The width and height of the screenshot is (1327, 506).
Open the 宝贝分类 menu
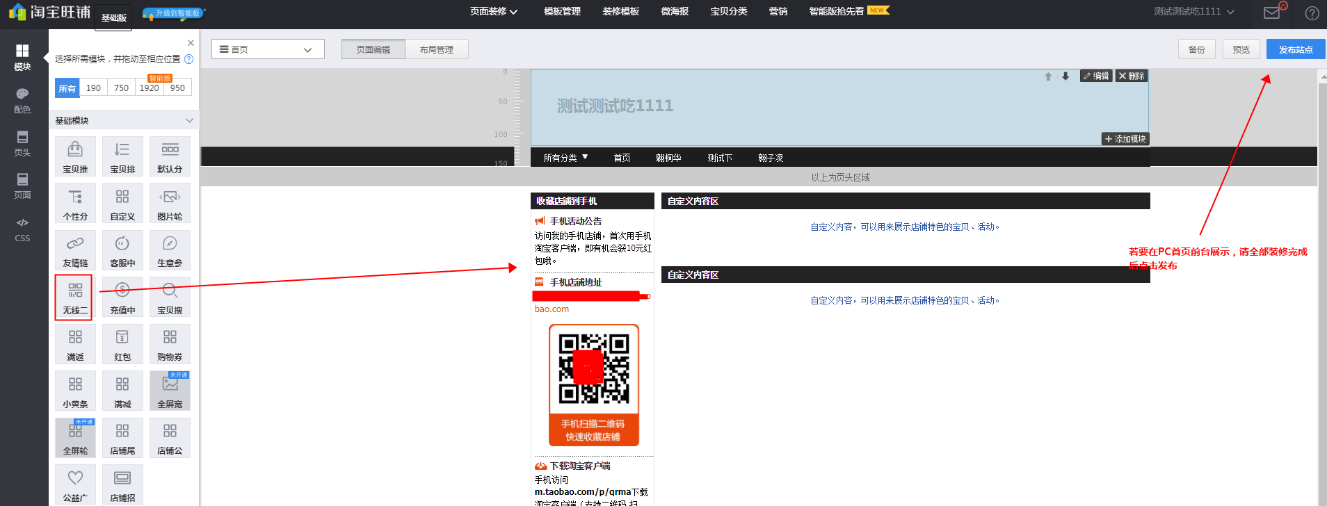click(x=729, y=11)
